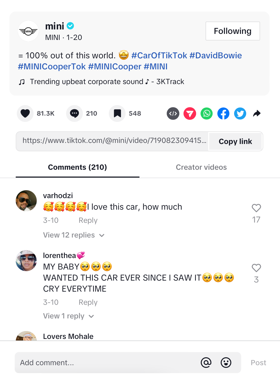Screen dimensions: 280x387
Task: Insert an emoji in the comment
Action: tap(226, 363)
